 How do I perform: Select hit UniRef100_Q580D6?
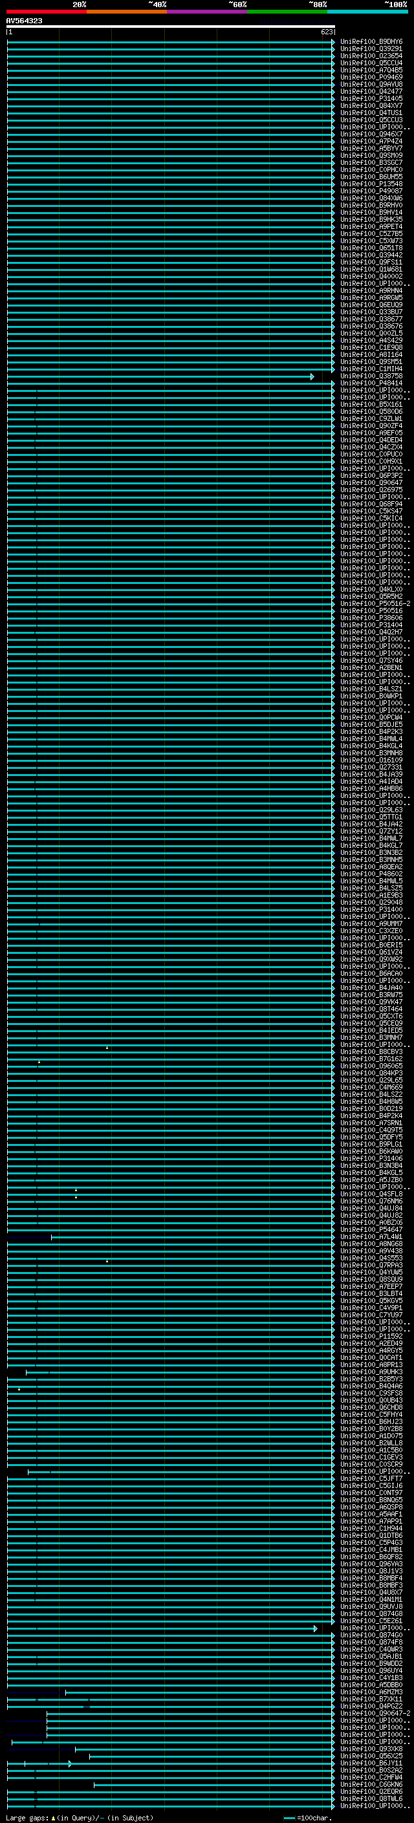pyautogui.click(x=371, y=412)
